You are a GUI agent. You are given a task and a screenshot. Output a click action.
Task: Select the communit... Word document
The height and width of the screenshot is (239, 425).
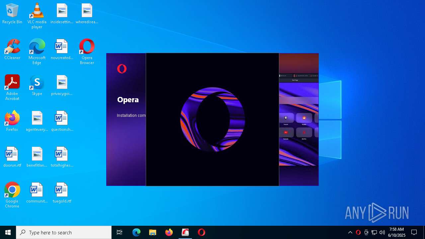click(x=37, y=193)
